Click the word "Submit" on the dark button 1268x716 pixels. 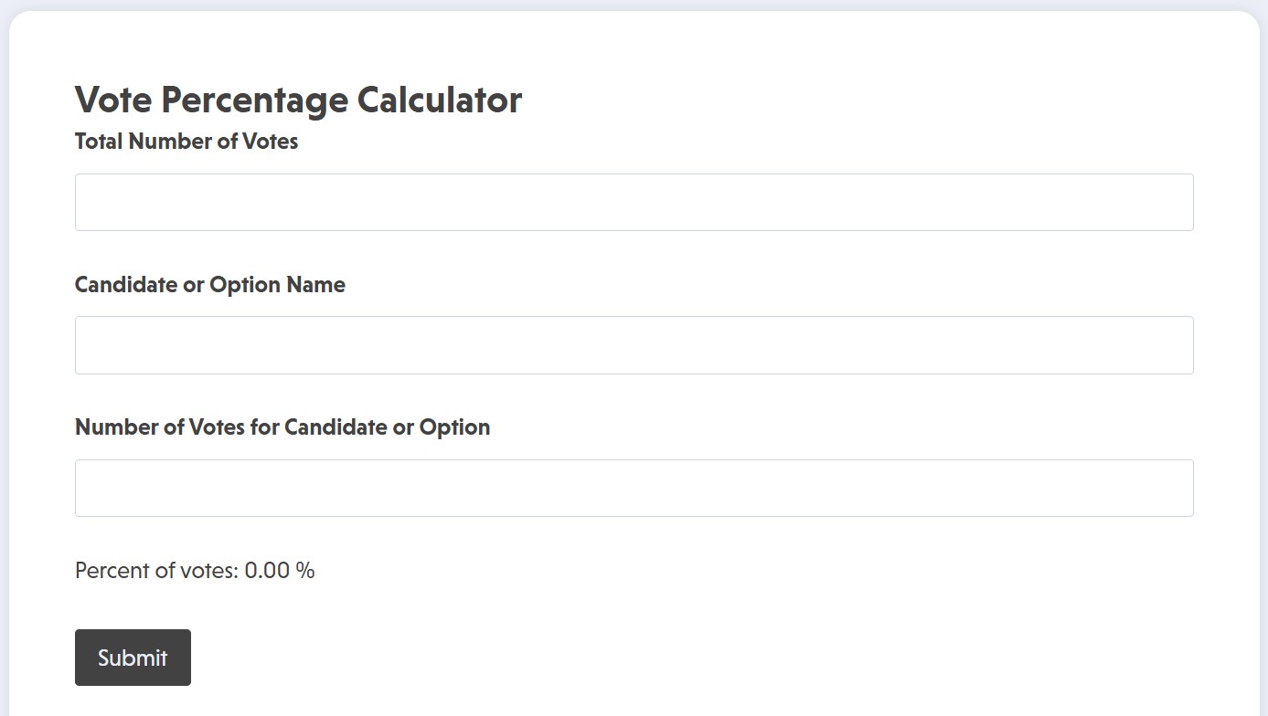(133, 658)
